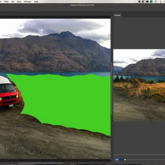Open the 3D menu

click(x=13, y=1)
